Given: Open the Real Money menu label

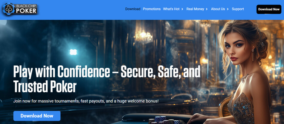Looking at the screenshot, I should click(x=195, y=9).
